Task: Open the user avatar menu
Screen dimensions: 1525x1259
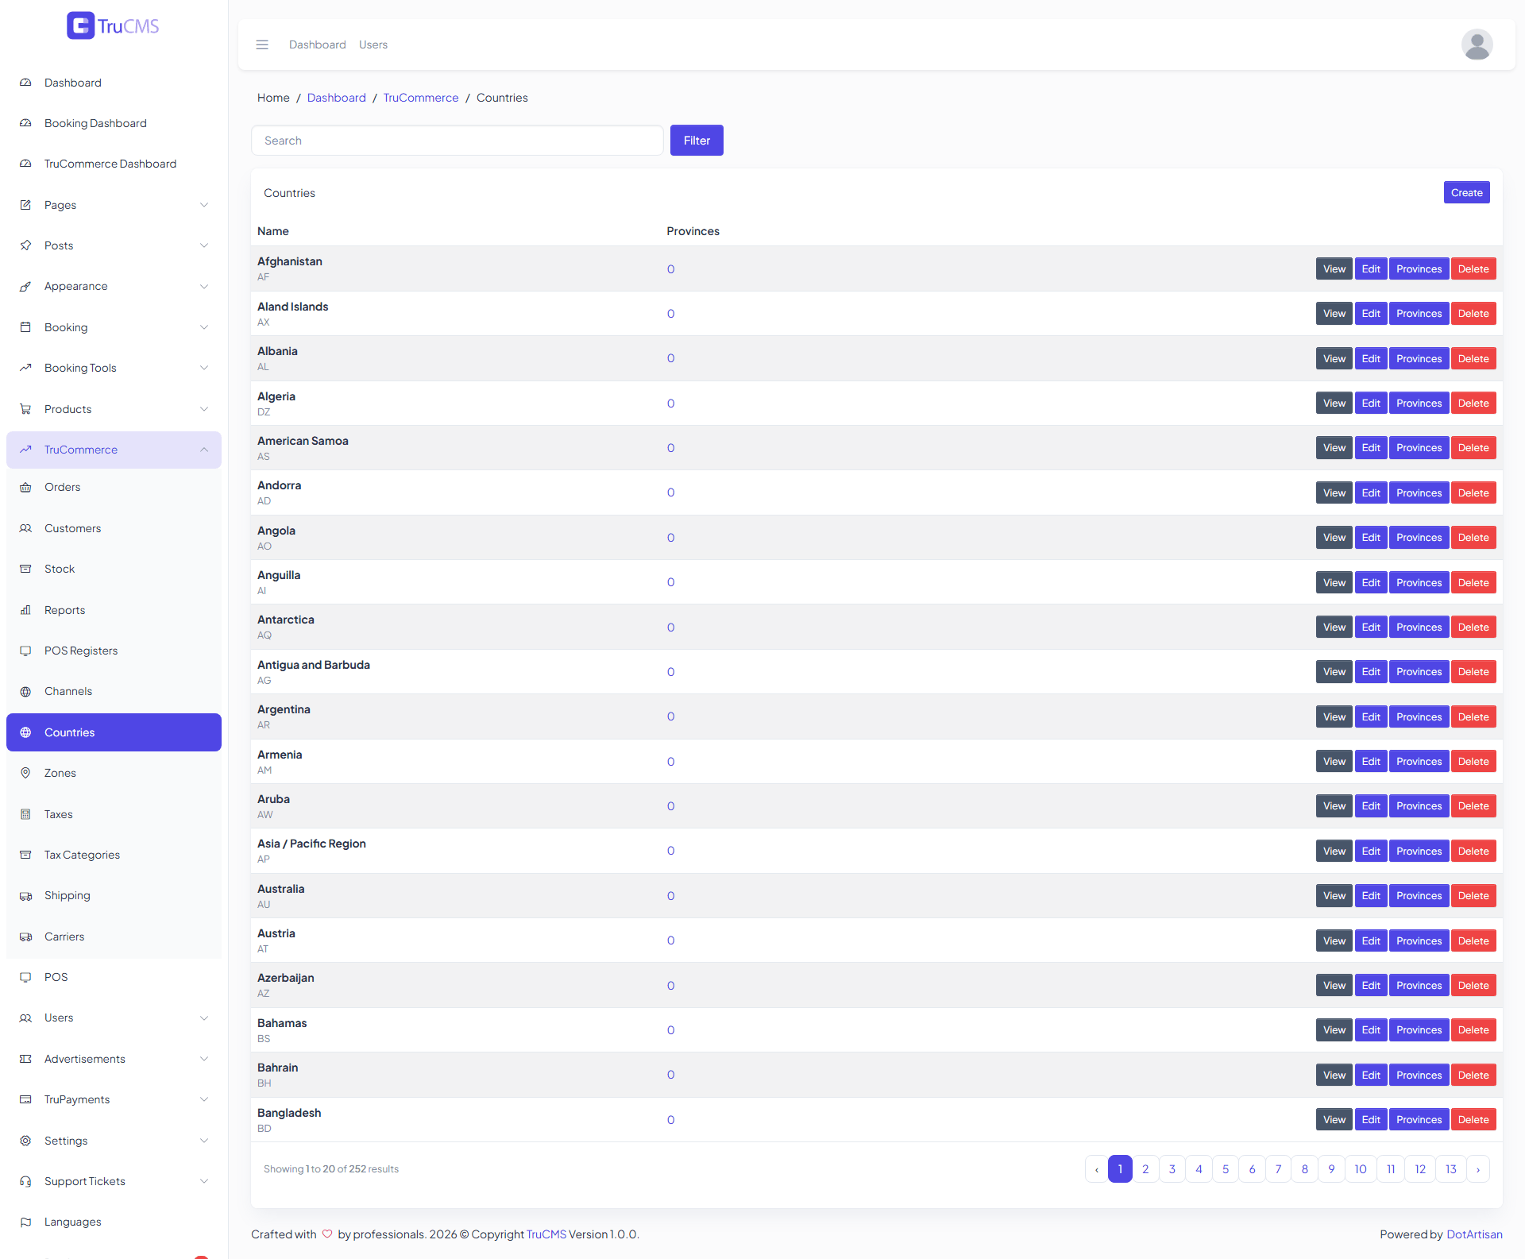Action: (1477, 44)
